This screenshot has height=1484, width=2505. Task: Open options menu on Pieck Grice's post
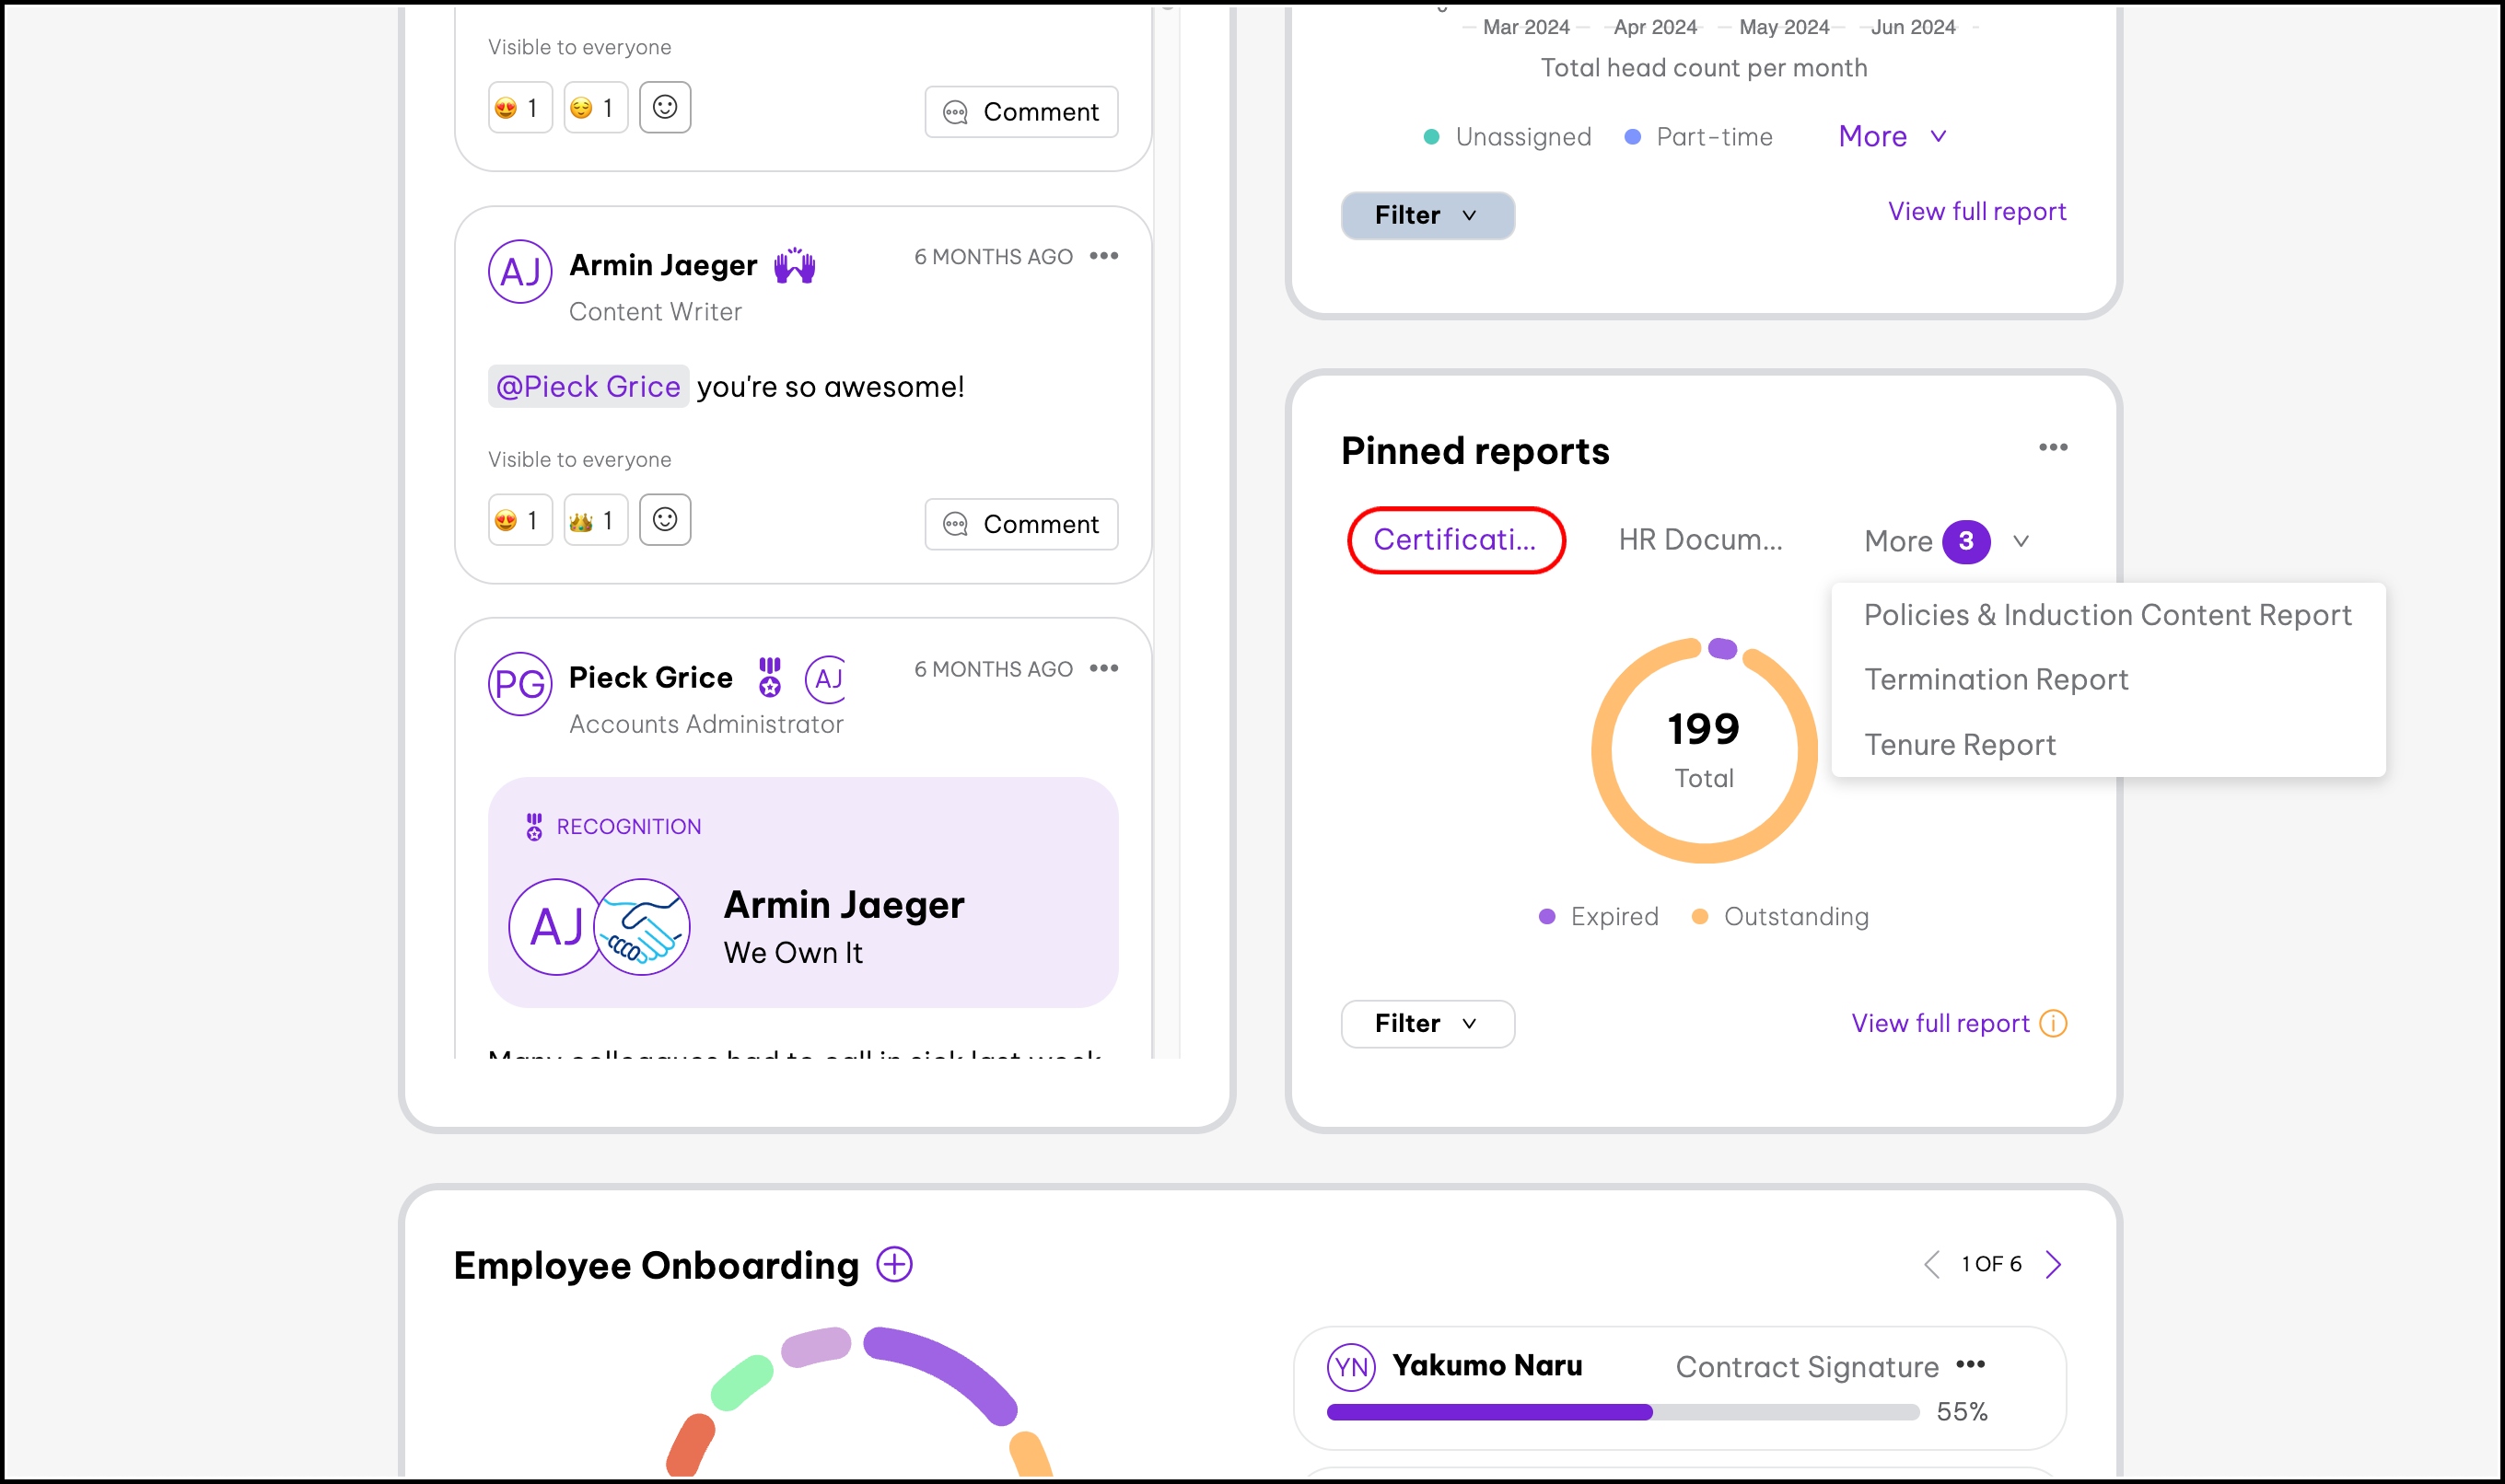pos(1103,669)
